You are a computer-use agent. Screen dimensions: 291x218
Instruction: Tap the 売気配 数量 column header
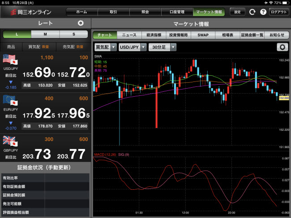[73, 47]
